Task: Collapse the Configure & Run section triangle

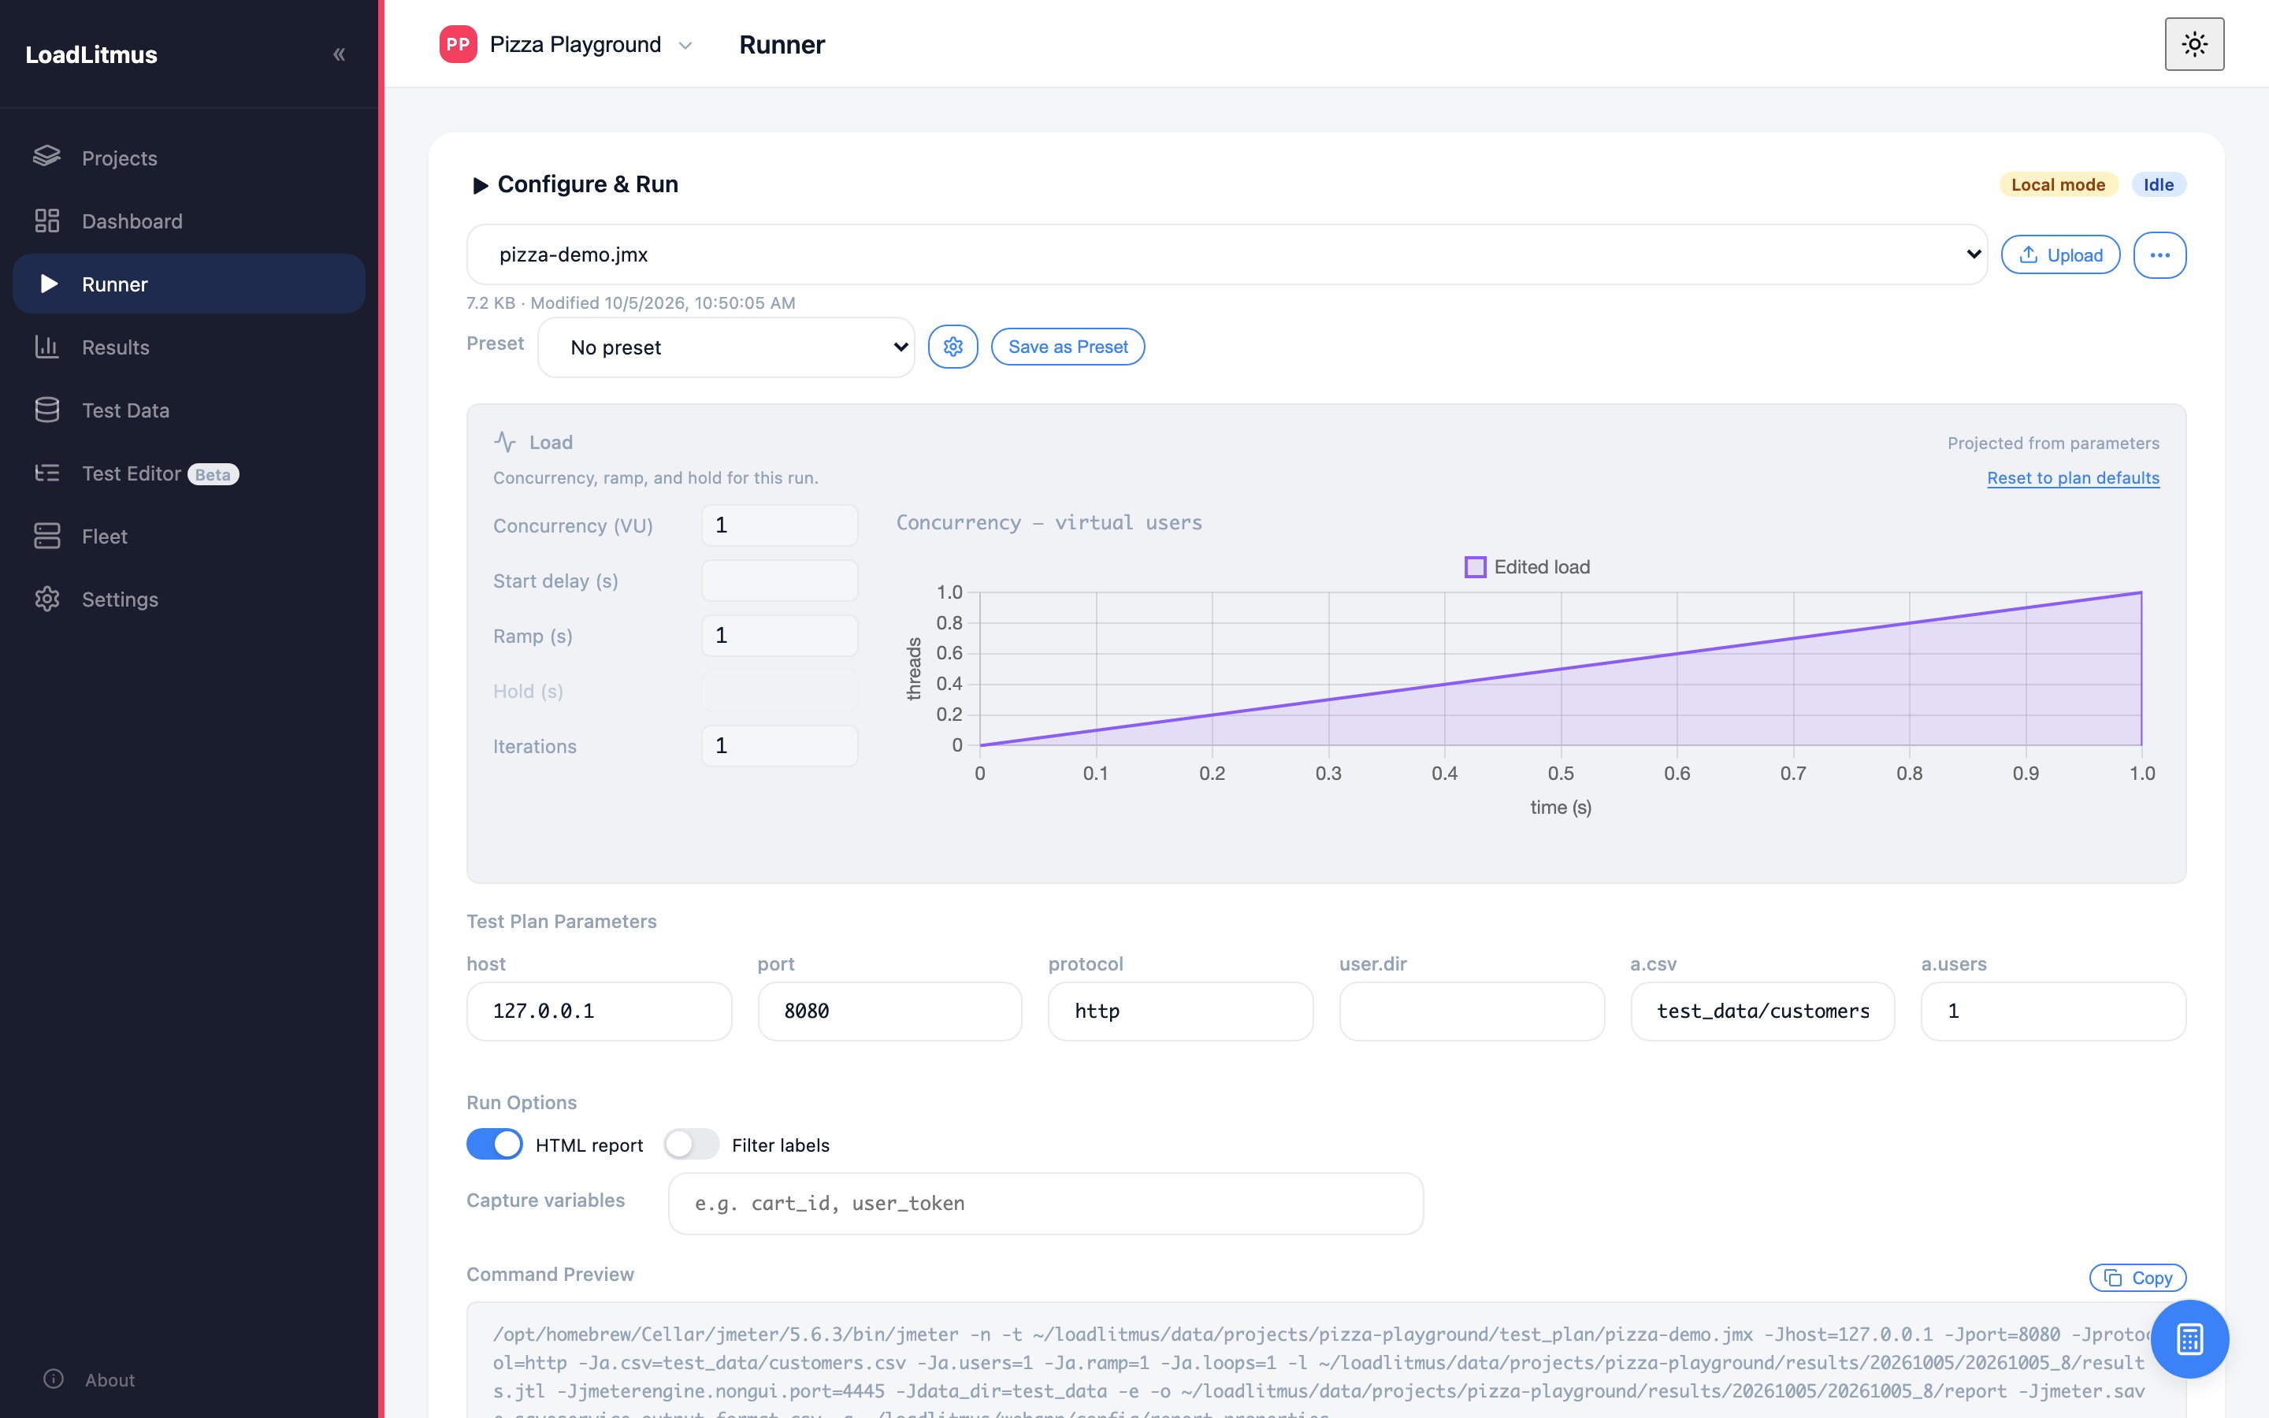Action: coord(480,185)
